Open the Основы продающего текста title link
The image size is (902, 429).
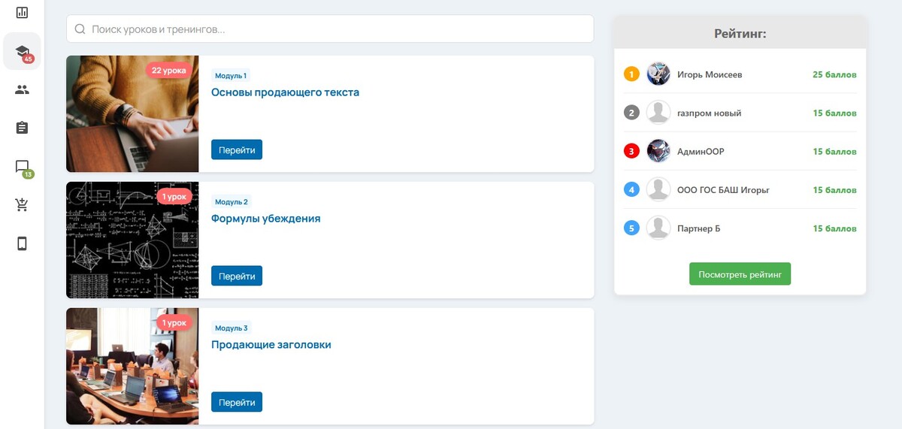click(x=285, y=92)
